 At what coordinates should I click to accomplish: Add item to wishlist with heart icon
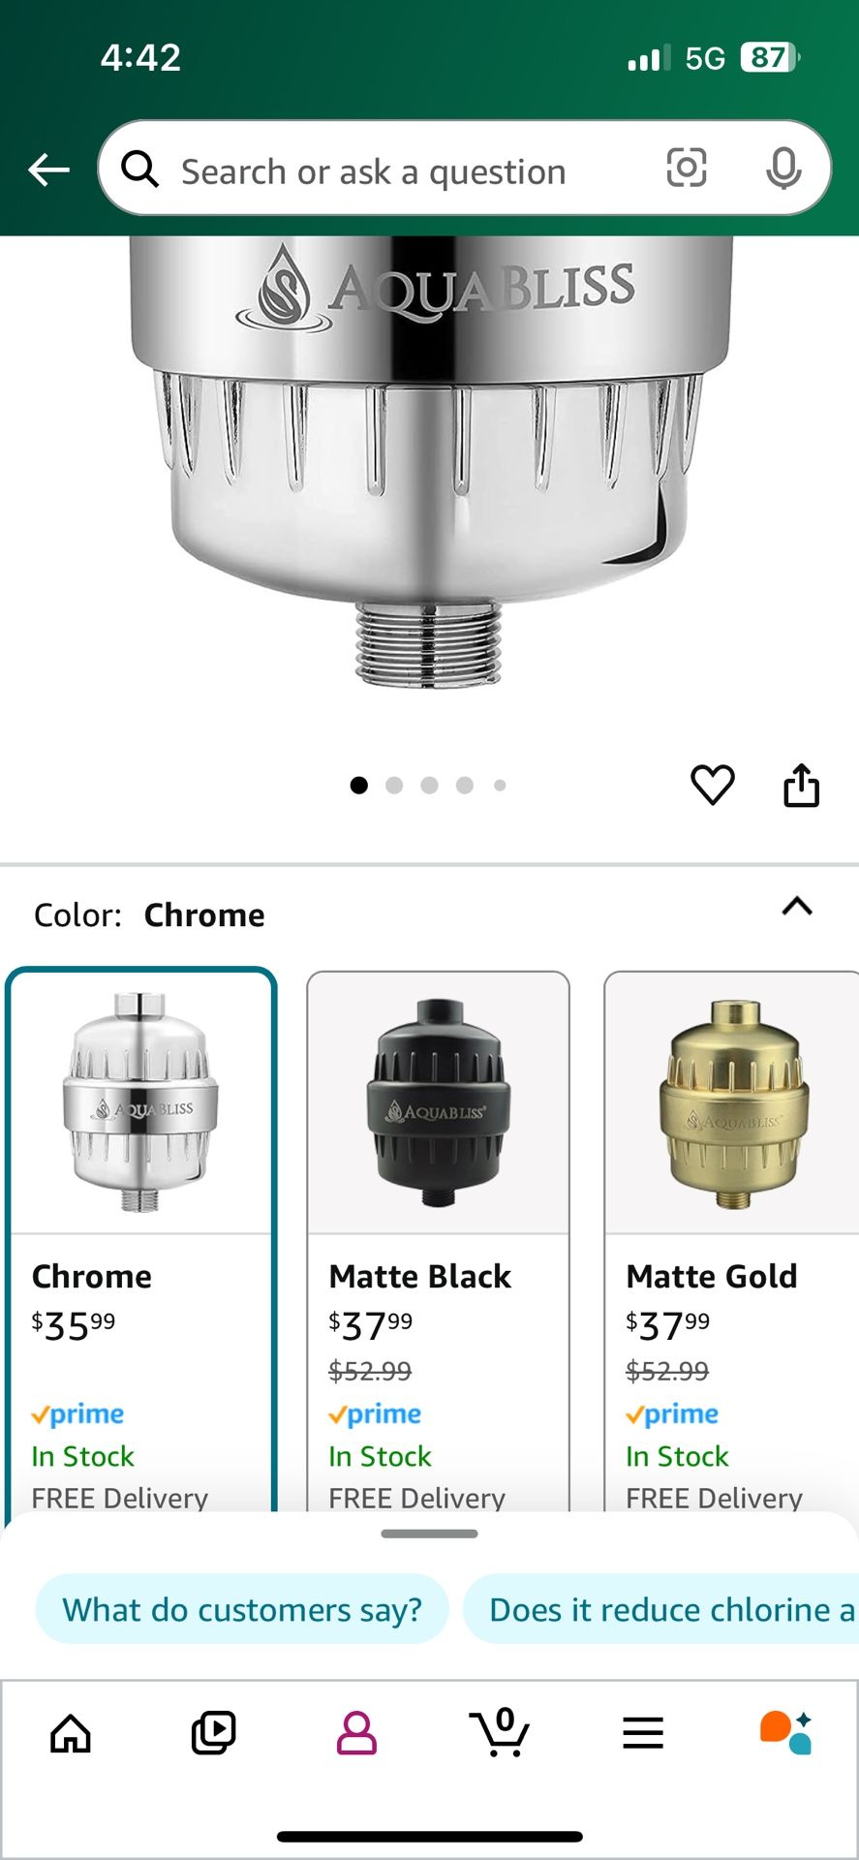(x=712, y=785)
